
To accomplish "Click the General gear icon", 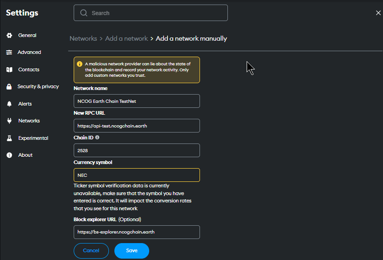I will [9, 35].
